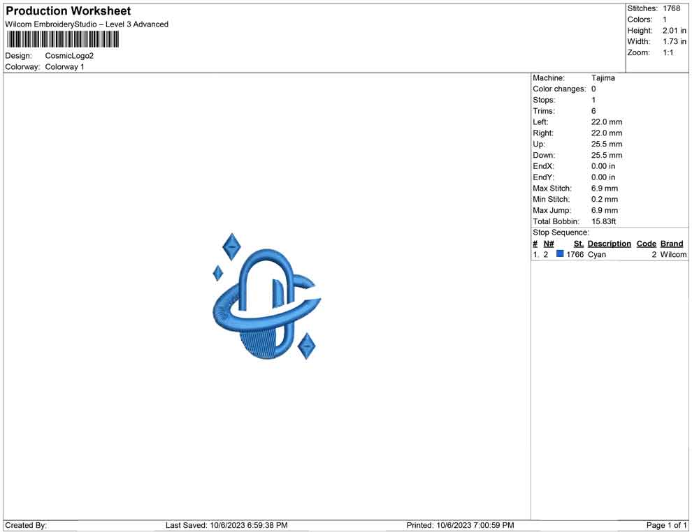Screen dimensions: 692x532
Task: Click the blue Cyan thread color swatch
Action: [560, 254]
